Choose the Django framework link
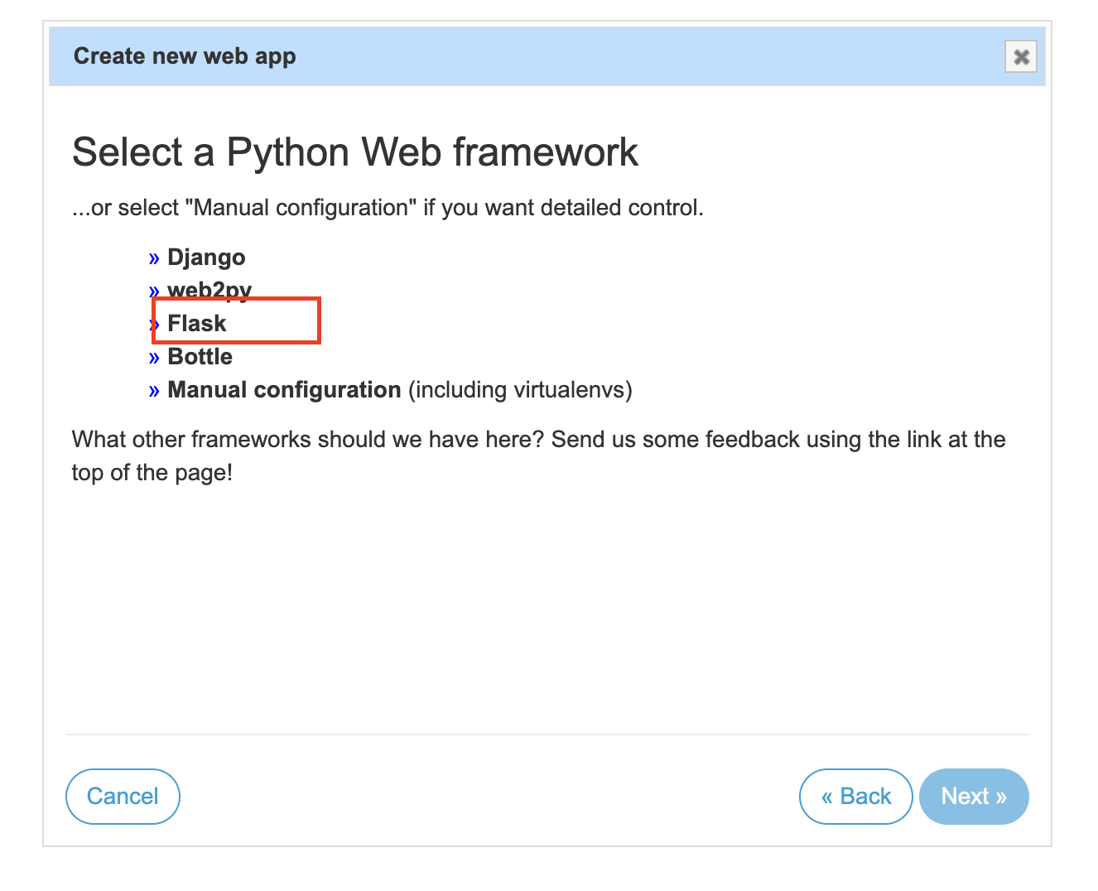This screenshot has width=1098, height=891. click(x=206, y=258)
